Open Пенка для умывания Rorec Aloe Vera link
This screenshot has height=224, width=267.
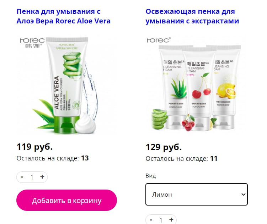point(64,16)
